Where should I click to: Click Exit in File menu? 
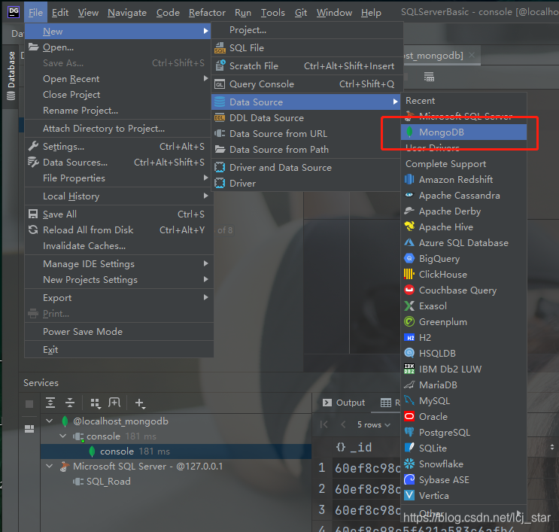pyautogui.click(x=119, y=350)
